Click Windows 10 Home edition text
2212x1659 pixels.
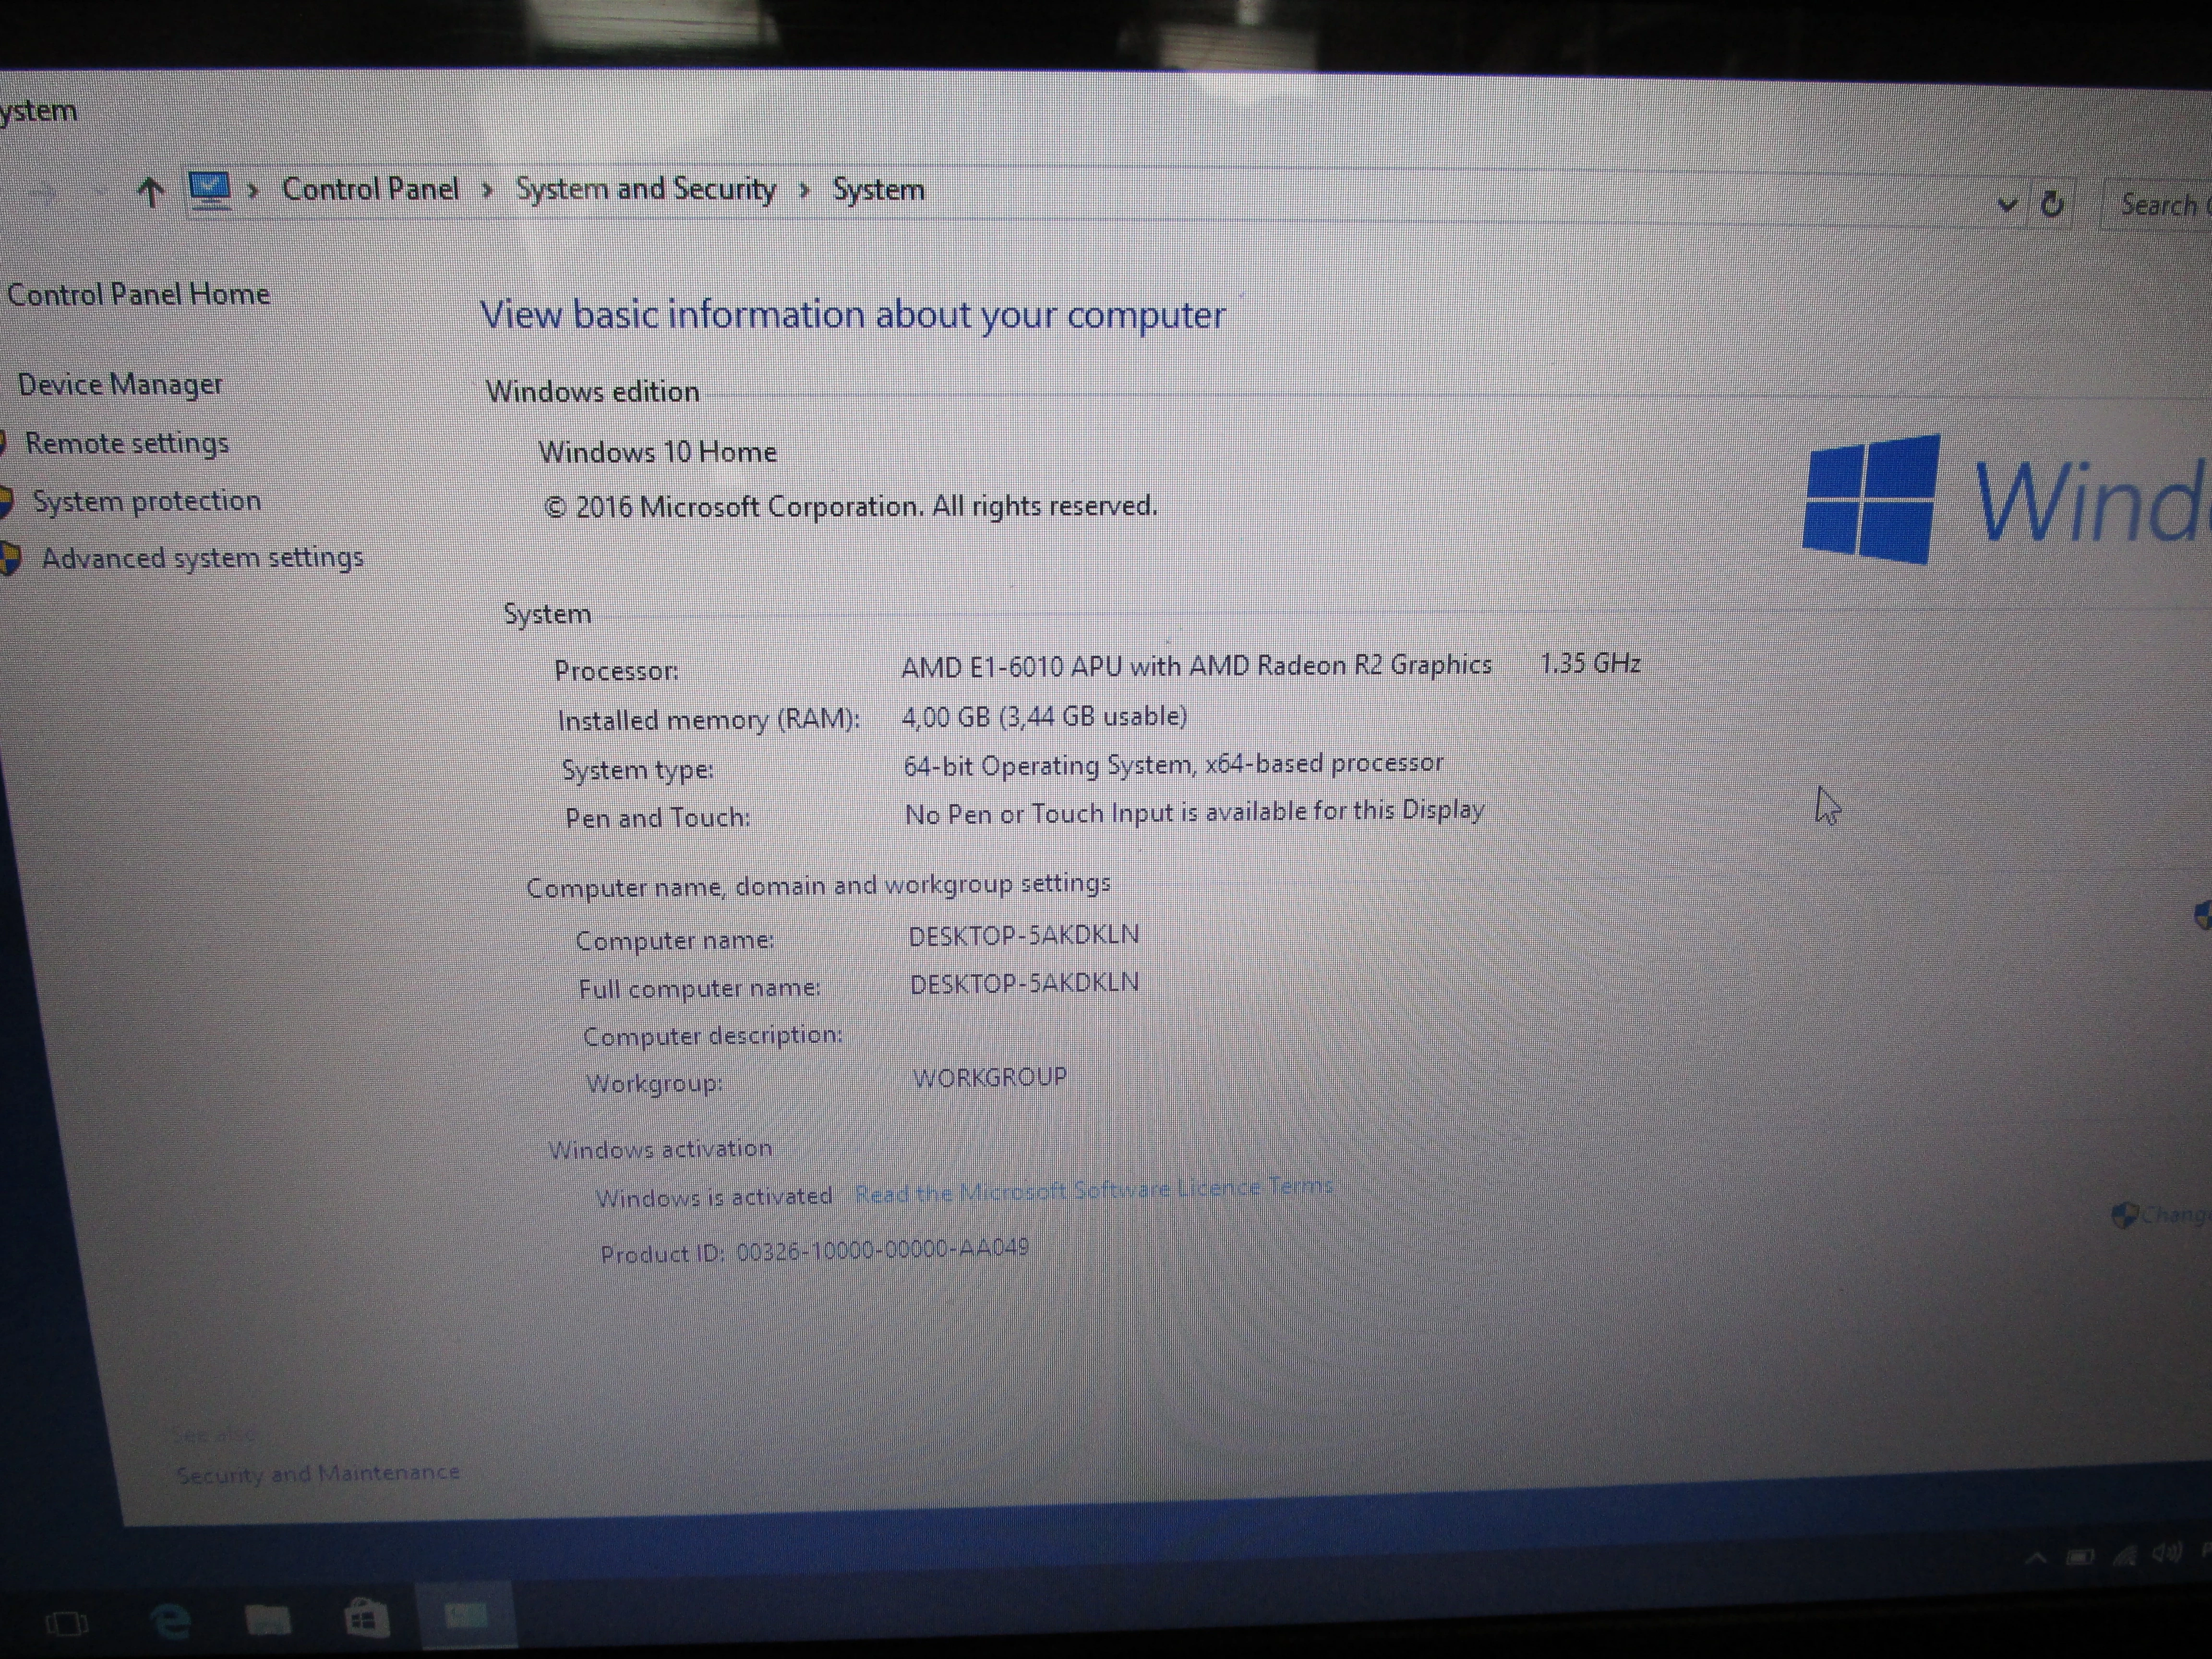click(657, 452)
